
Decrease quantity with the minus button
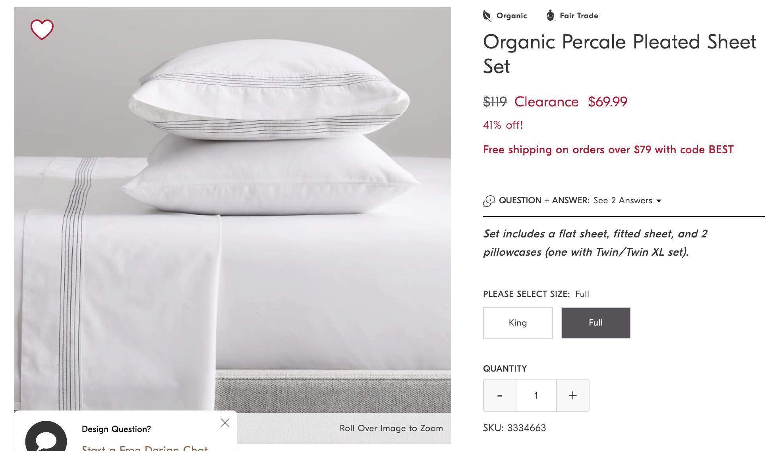(x=500, y=395)
